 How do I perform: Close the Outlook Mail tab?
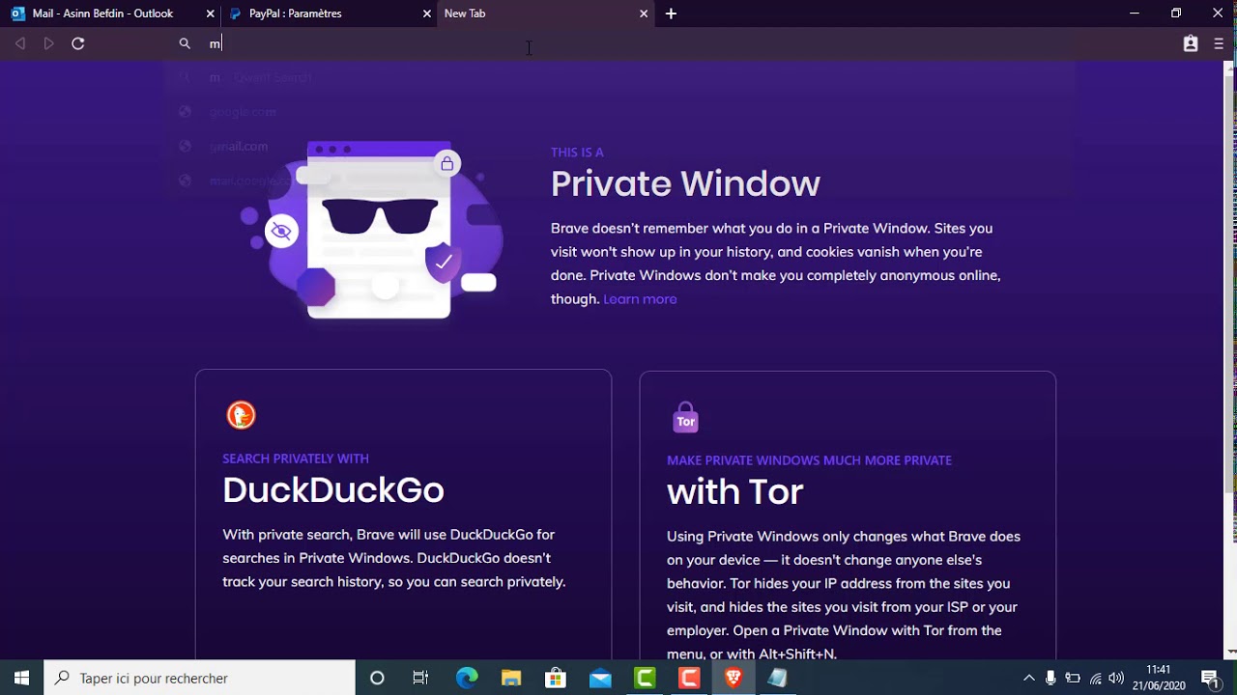(211, 14)
